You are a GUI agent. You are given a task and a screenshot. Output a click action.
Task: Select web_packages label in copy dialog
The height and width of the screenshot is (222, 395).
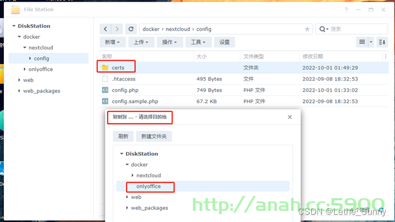149,208
